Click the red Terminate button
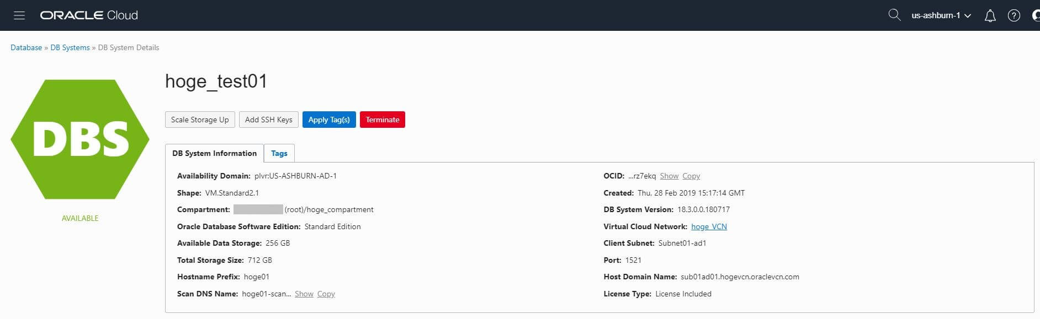The image size is (1040, 319). (x=383, y=120)
